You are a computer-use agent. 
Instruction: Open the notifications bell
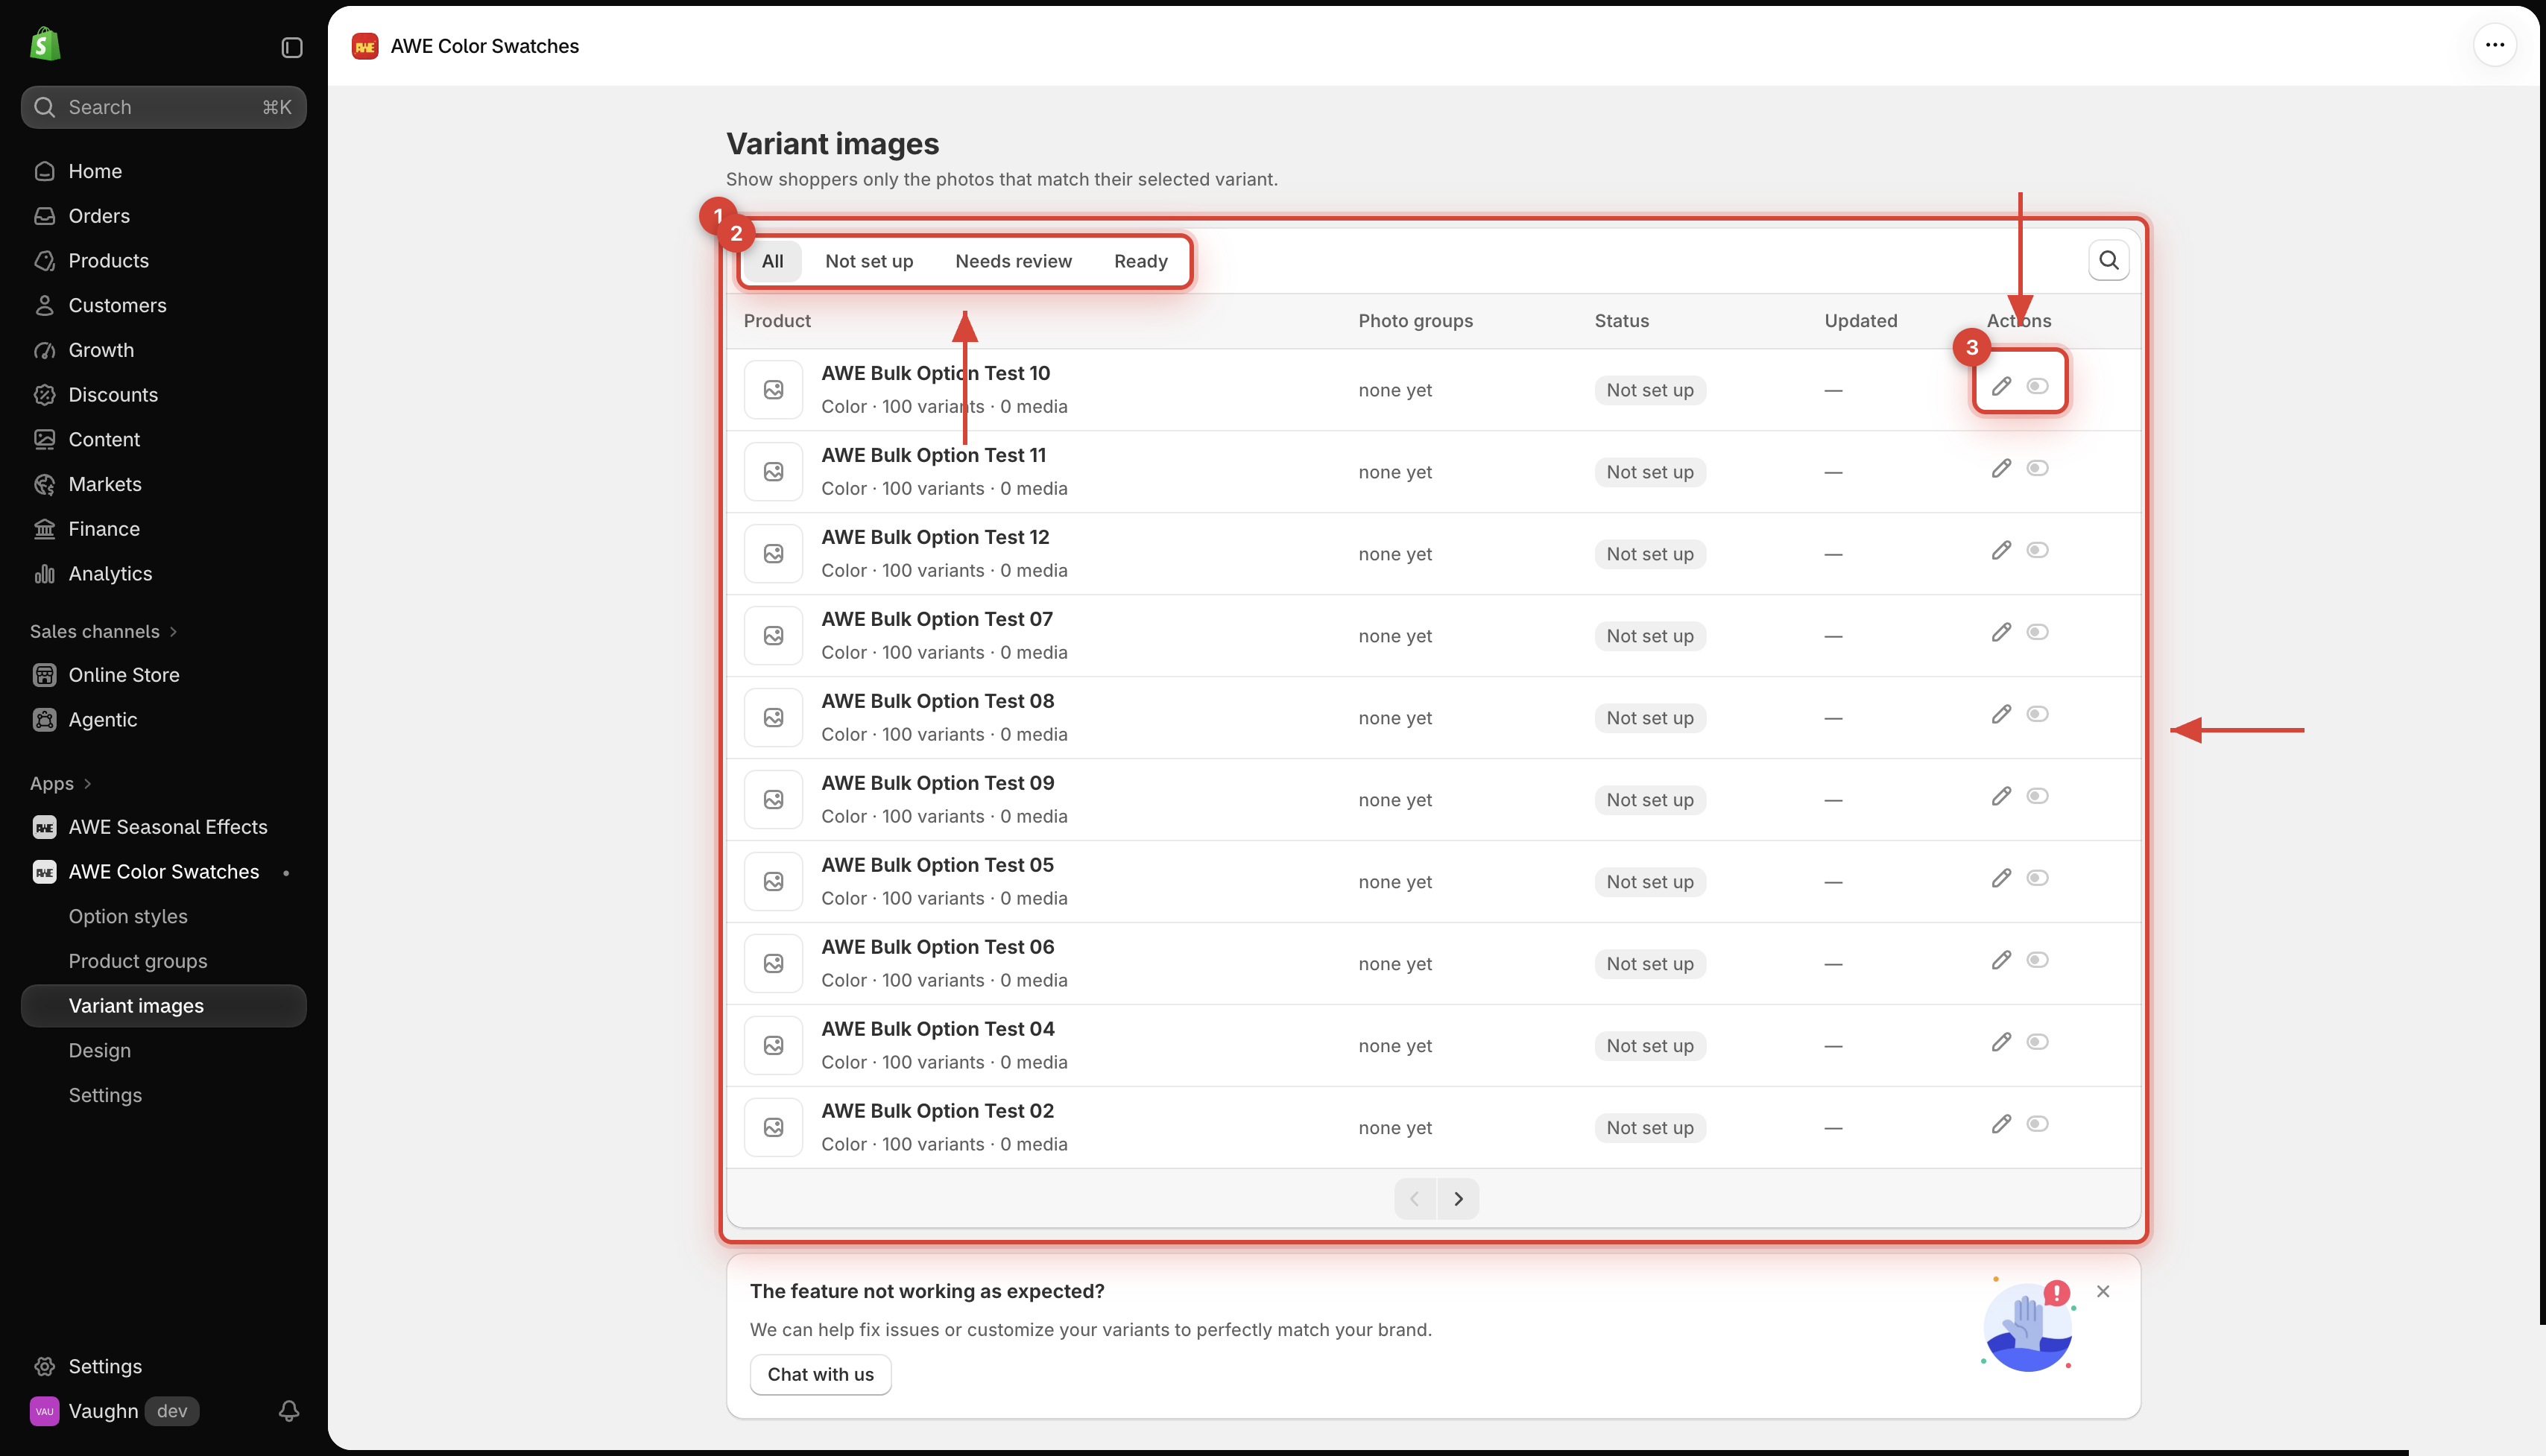[289, 1410]
